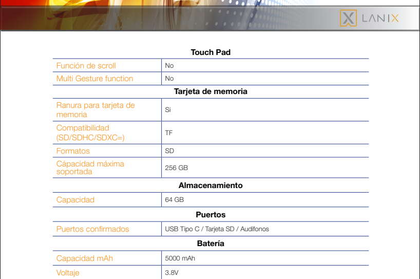
Task: Click the 'Puertos confirmados' label
Action: click(x=93, y=229)
